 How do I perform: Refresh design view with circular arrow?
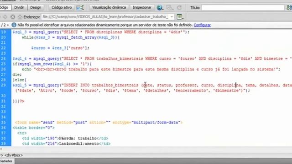tap(179, 8)
